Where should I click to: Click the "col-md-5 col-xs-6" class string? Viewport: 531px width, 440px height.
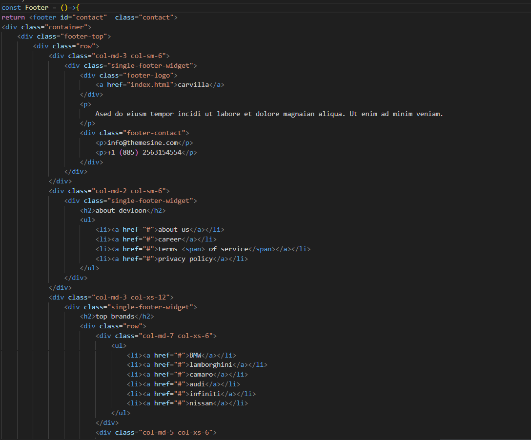click(177, 433)
